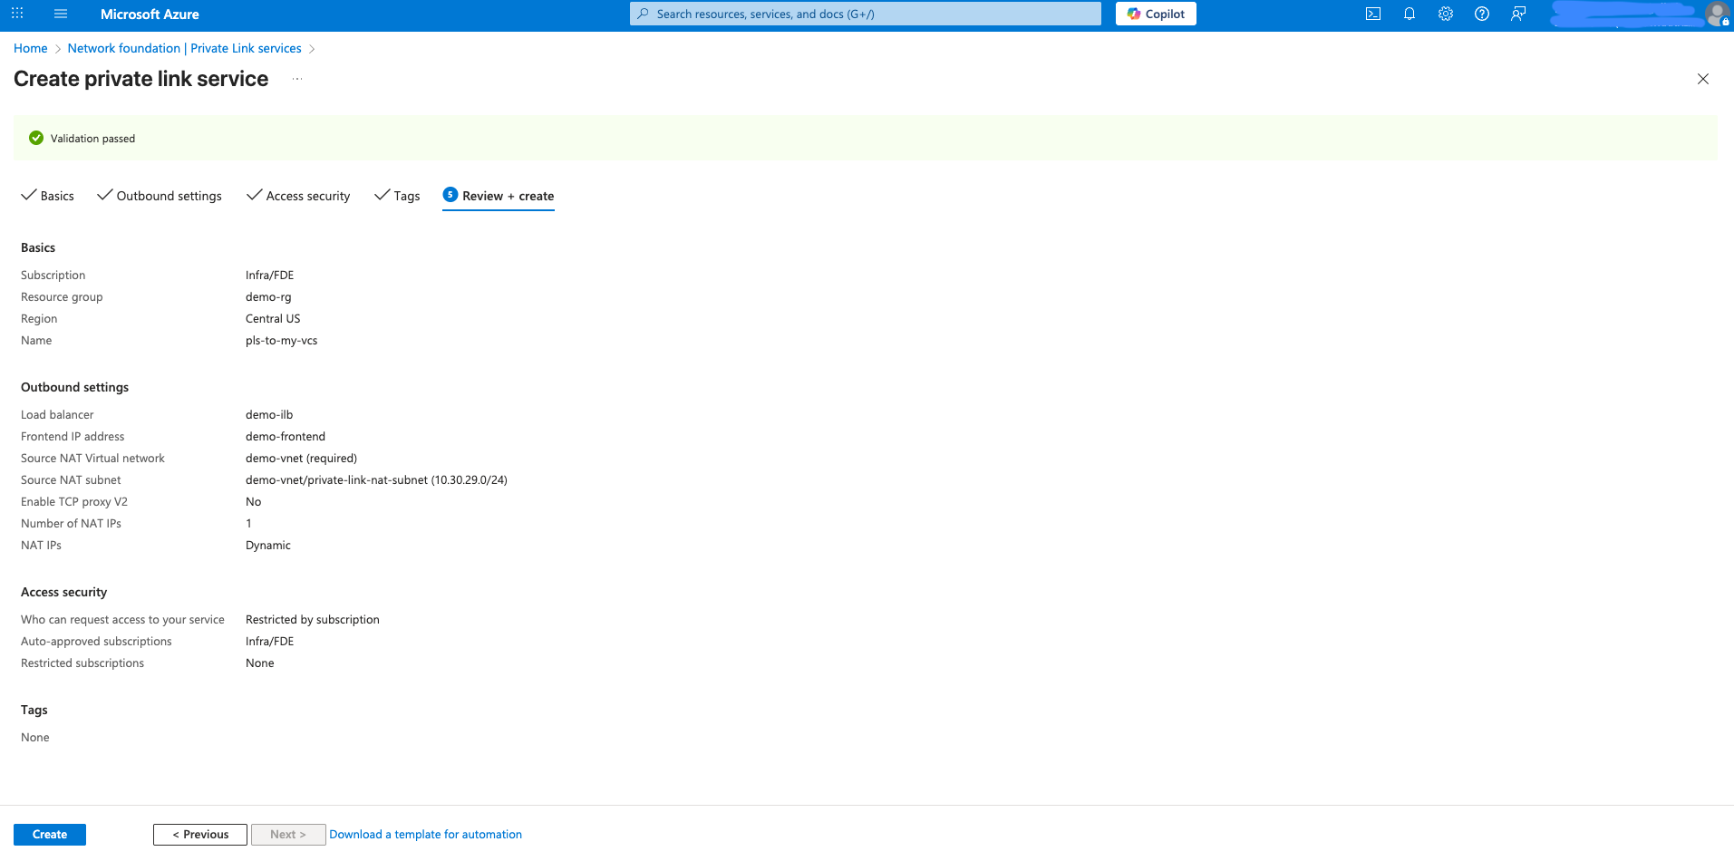Check the green Validation passed indicator
Viewport: 1734px width, 861px height.
[x=36, y=138]
